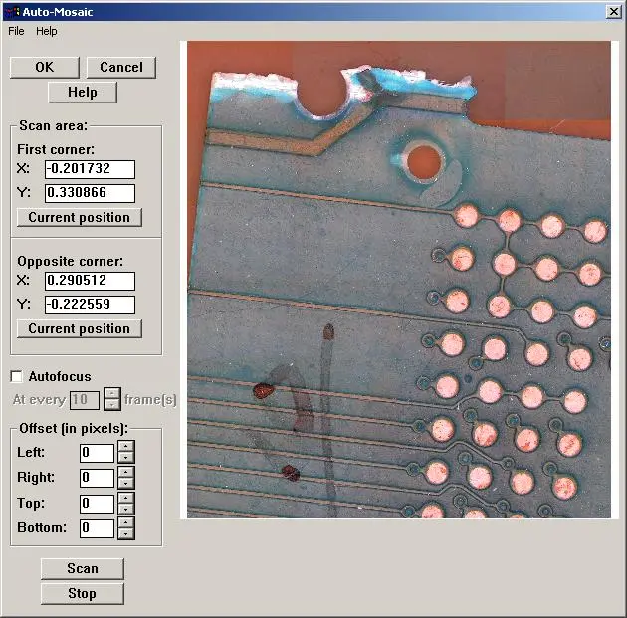Decrease the Bottom offset value
This screenshot has height=618, width=627.
click(126, 534)
